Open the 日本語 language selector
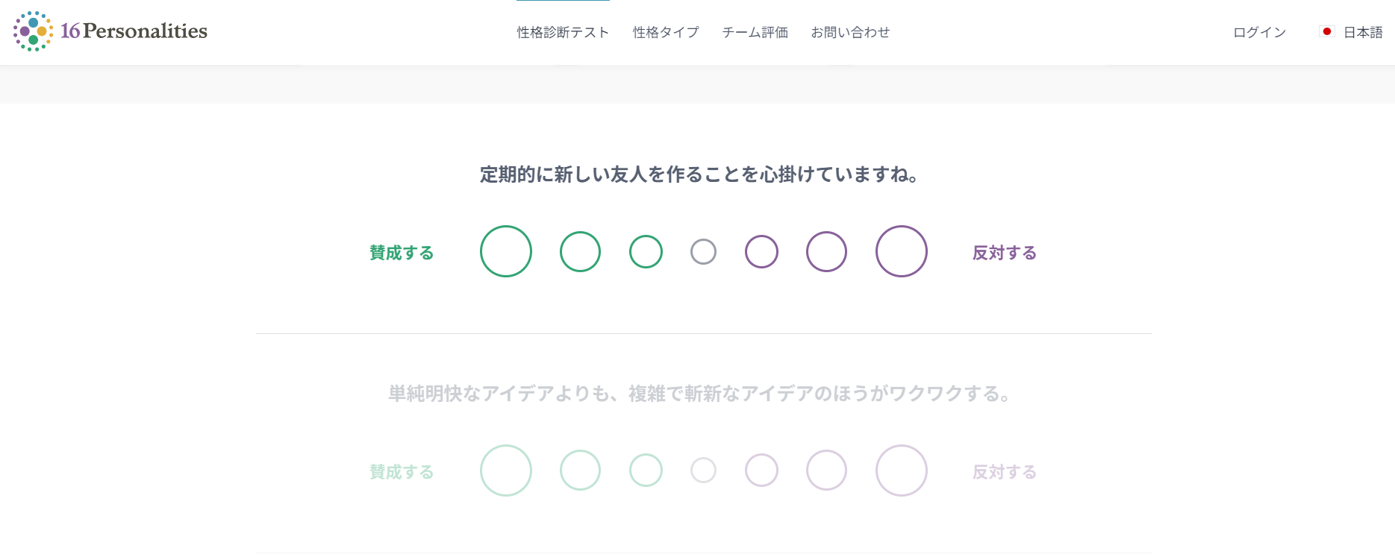Image resolution: width=1395 pixels, height=557 pixels. pos(1363,32)
